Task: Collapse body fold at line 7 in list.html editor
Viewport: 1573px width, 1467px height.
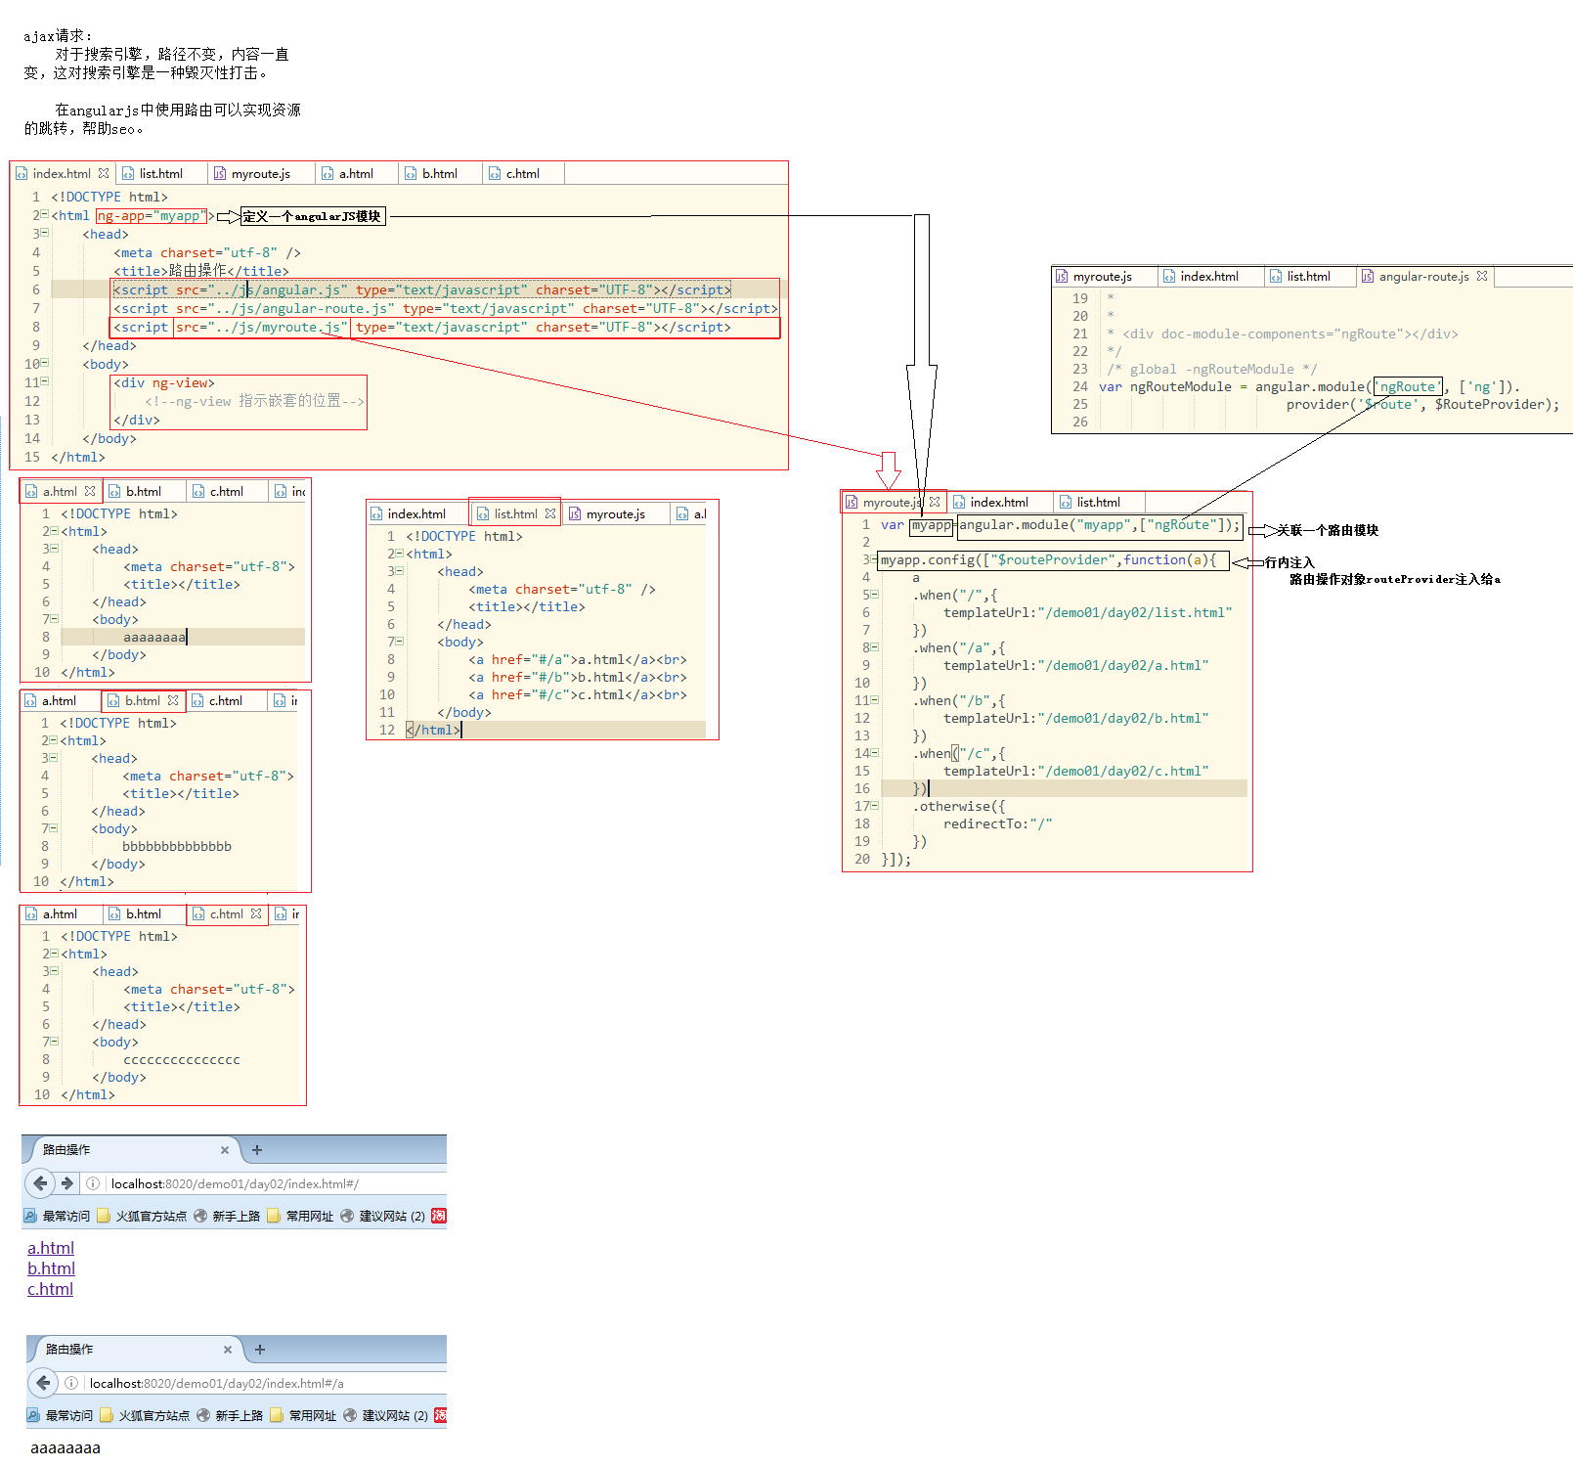Action: 399,641
